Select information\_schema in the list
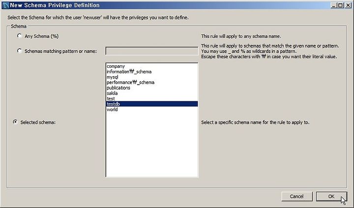This screenshot has height=208, width=354. pyautogui.click(x=152, y=72)
